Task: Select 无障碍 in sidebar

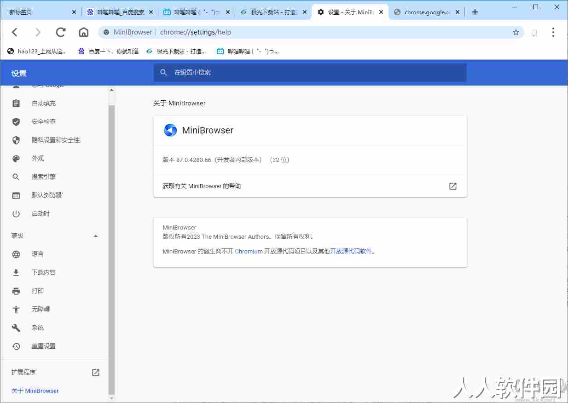Action: click(x=41, y=309)
